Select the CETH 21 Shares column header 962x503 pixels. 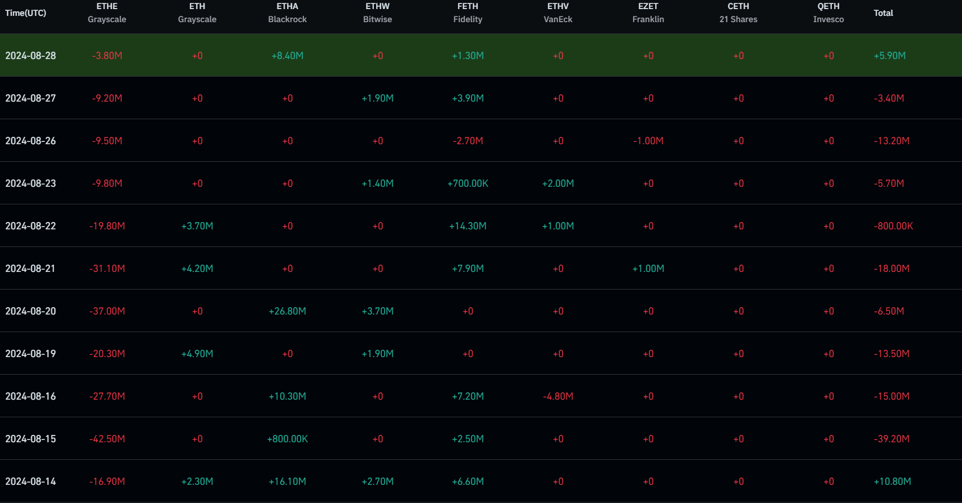[738, 13]
